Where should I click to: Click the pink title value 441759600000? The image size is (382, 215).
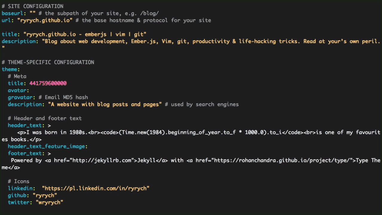(x=48, y=83)
